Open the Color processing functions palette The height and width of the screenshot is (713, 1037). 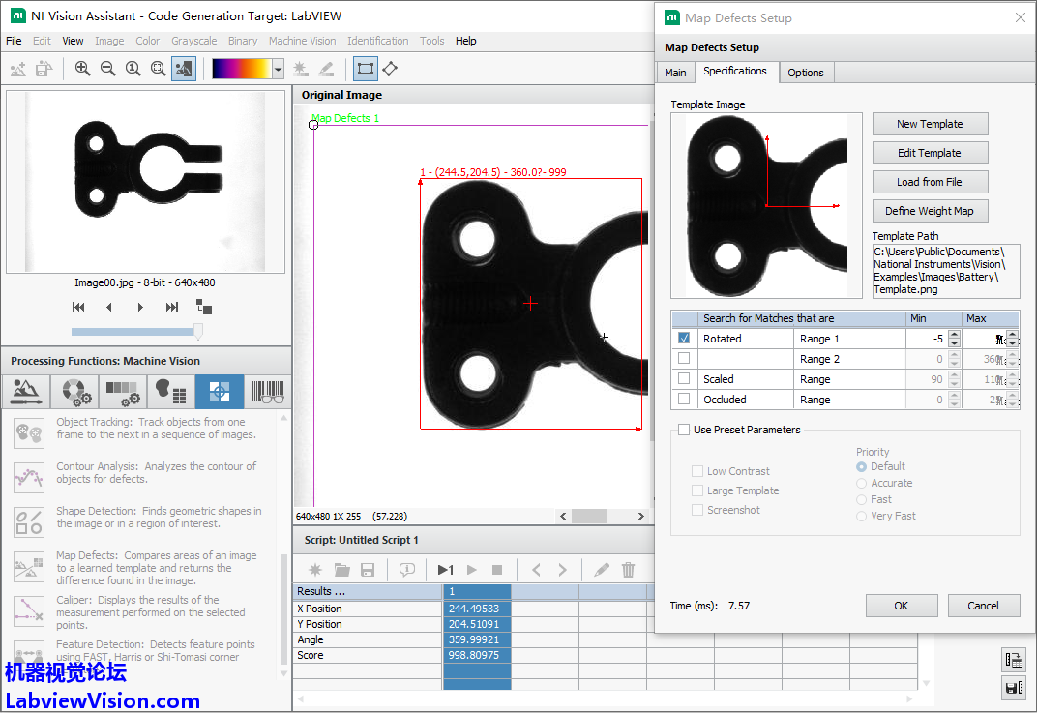click(x=75, y=392)
